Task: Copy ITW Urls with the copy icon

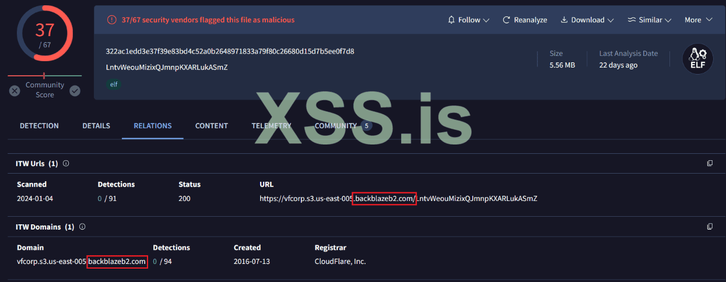Action: click(710, 164)
